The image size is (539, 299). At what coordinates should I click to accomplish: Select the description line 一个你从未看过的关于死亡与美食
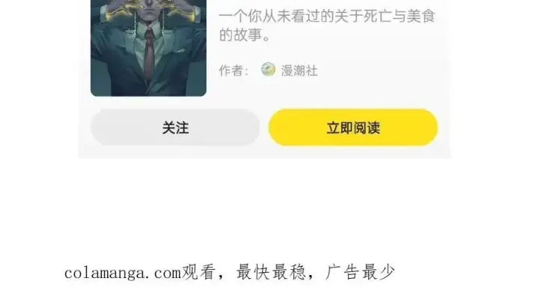[x=327, y=16]
